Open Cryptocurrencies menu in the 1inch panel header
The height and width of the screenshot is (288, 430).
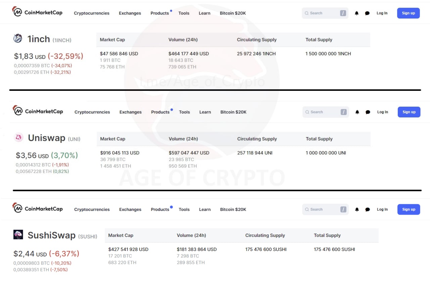pos(92,13)
